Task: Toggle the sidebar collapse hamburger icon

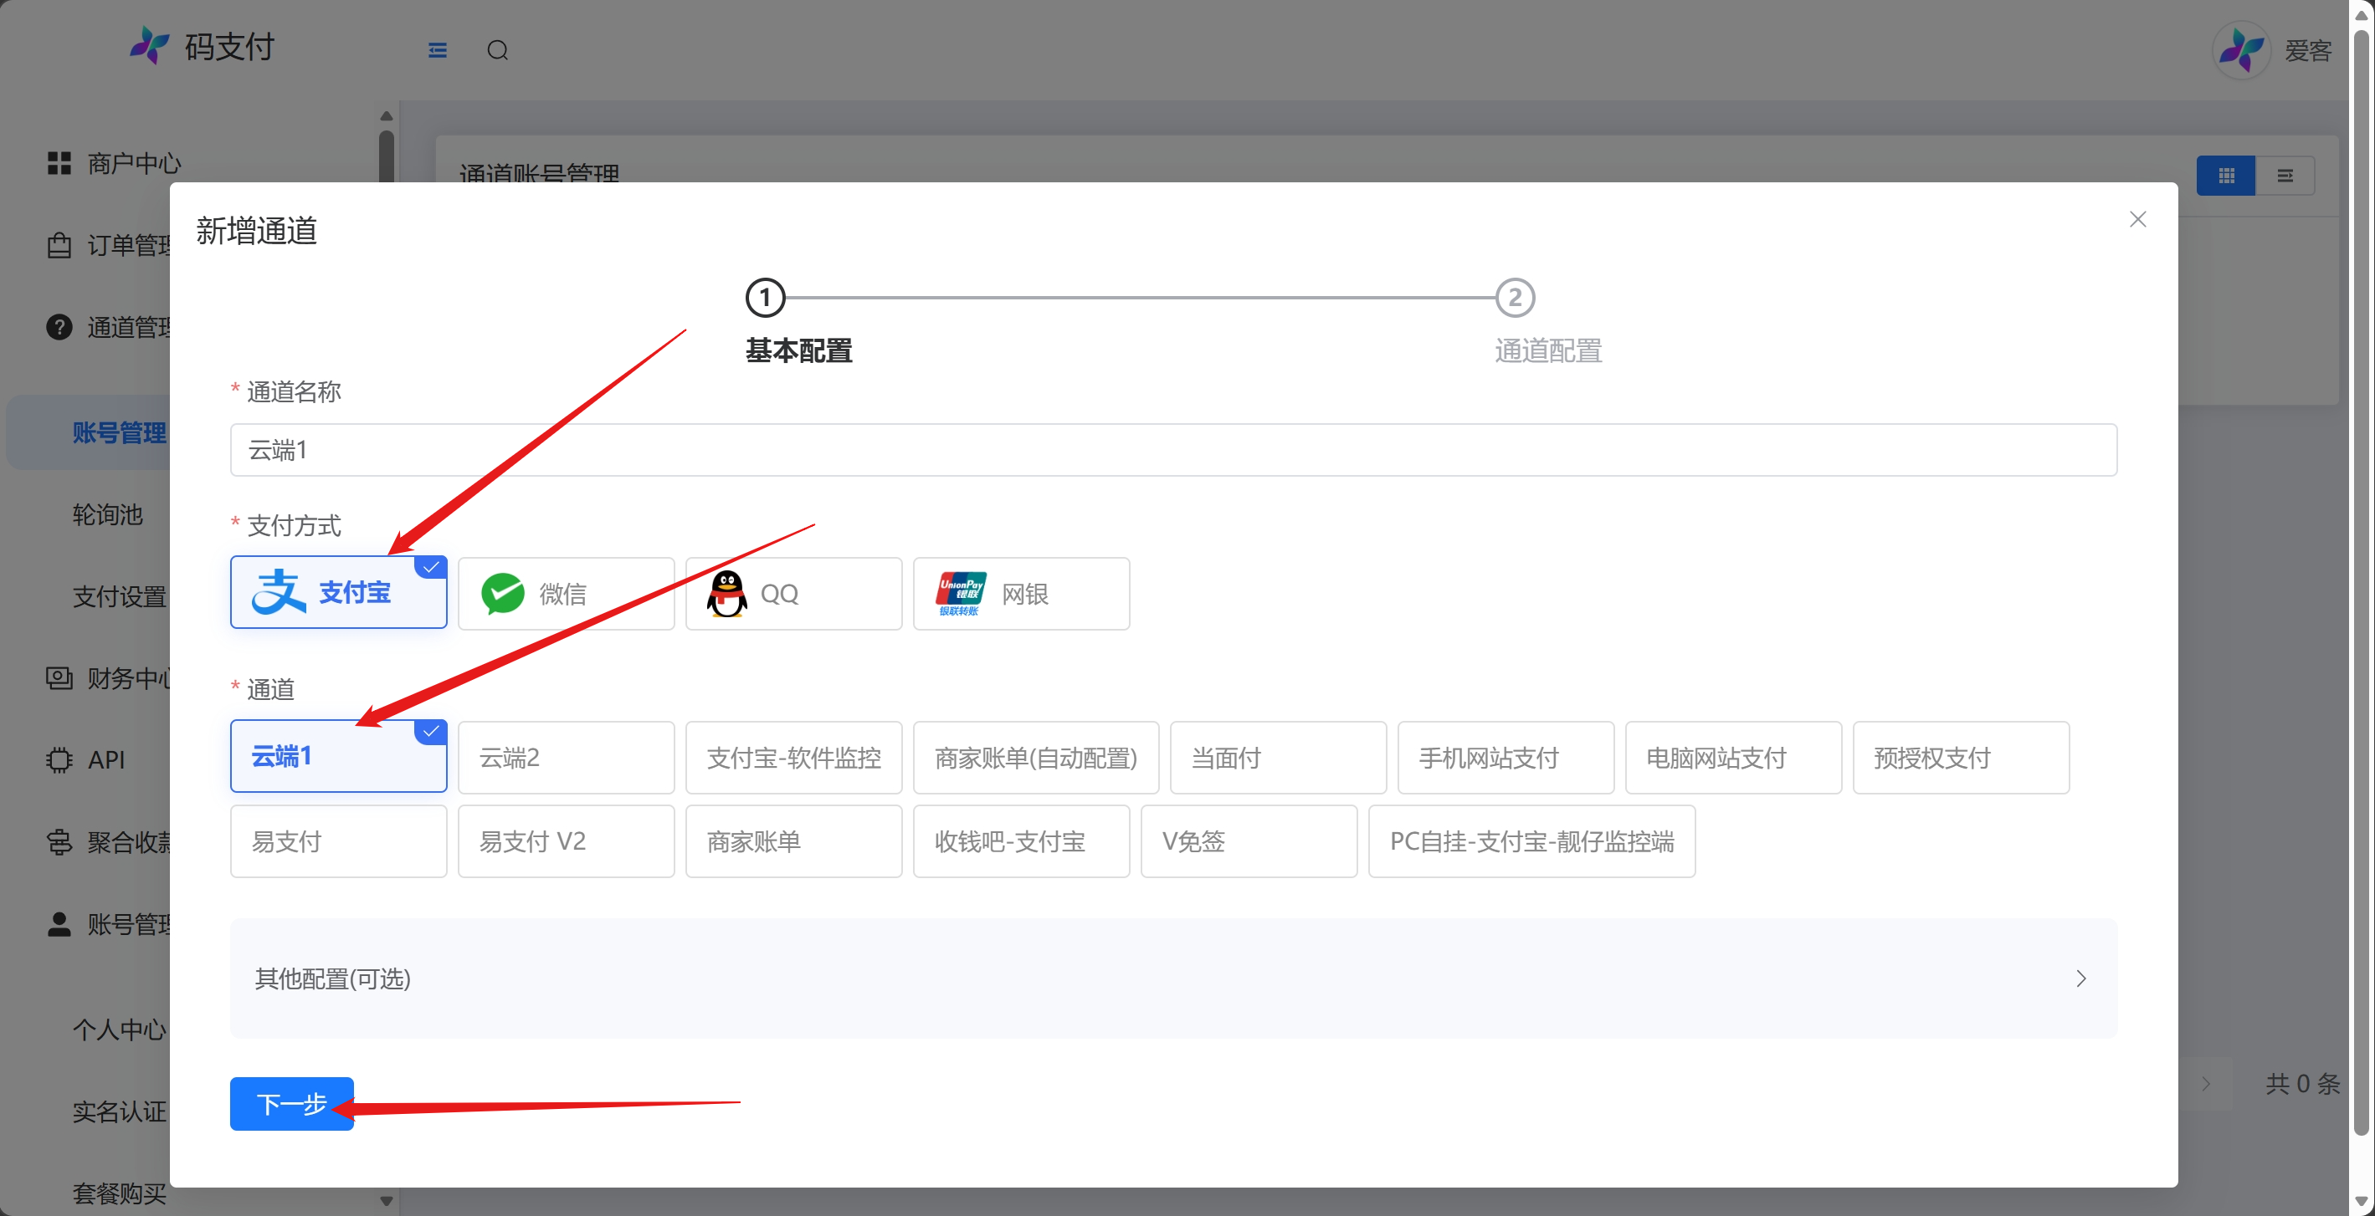Action: 437,49
